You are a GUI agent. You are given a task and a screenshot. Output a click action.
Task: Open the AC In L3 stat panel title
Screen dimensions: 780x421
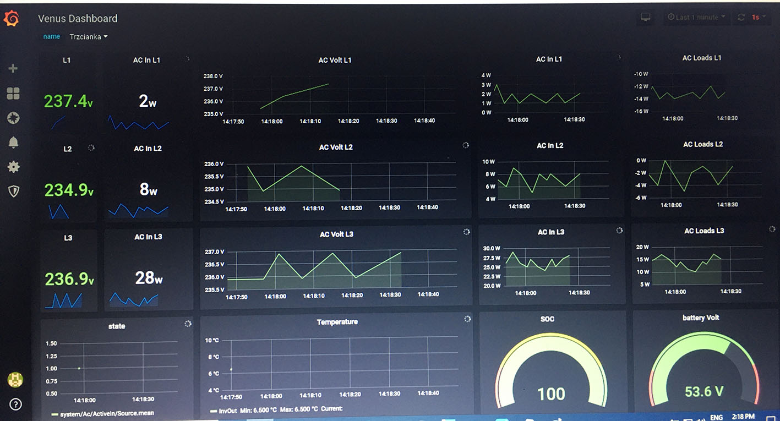[x=148, y=237]
